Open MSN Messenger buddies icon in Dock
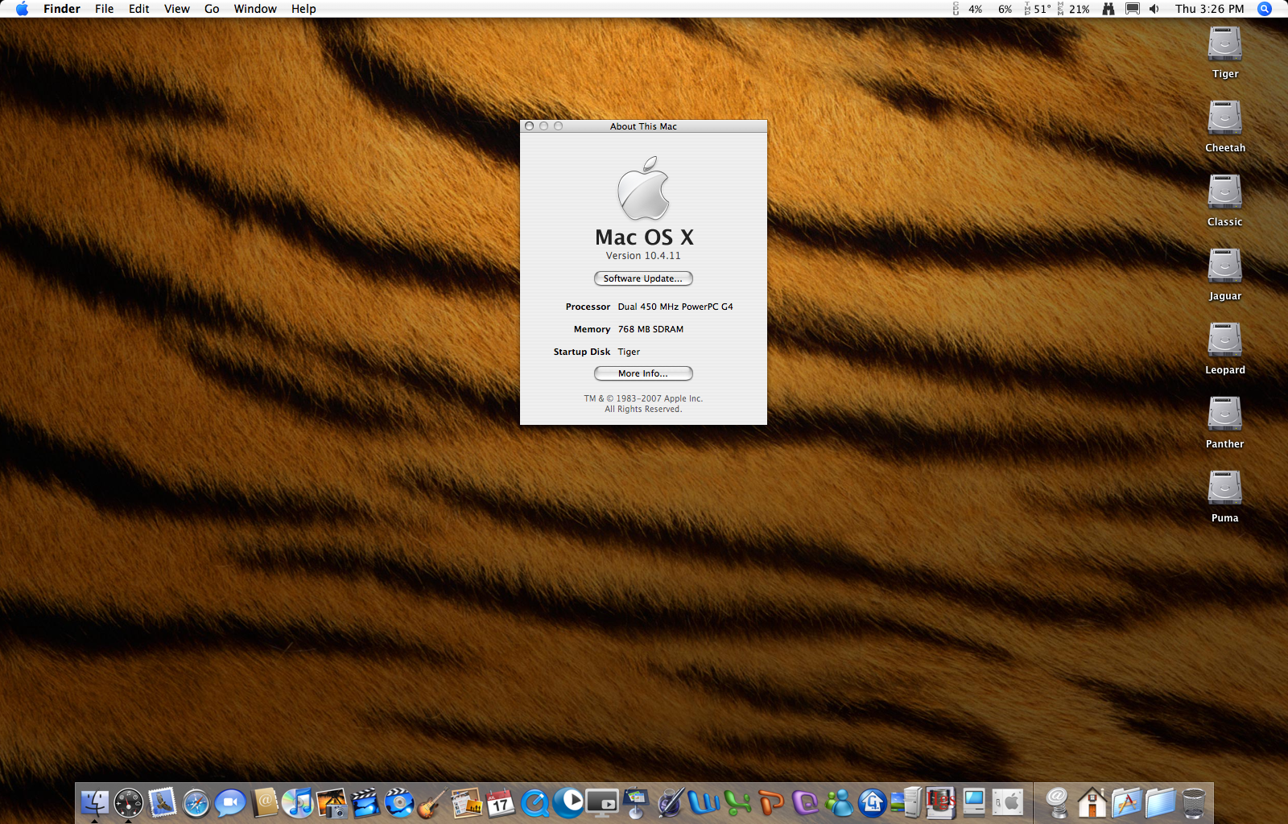This screenshot has width=1288, height=824. (x=839, y=802)
